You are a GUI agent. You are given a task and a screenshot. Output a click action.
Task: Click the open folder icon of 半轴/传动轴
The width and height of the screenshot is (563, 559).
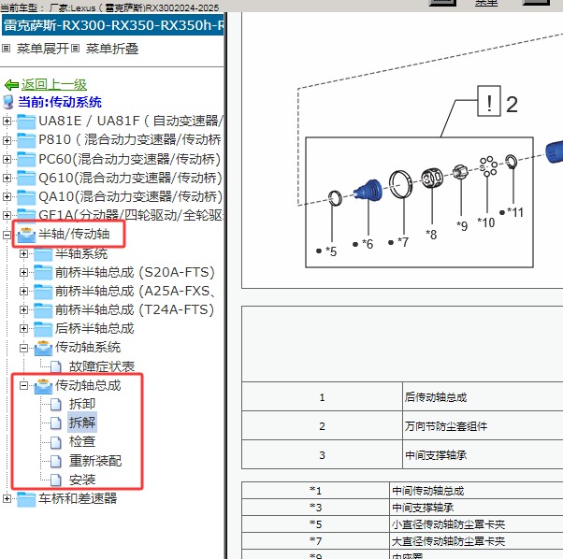[x=26, y=235]
